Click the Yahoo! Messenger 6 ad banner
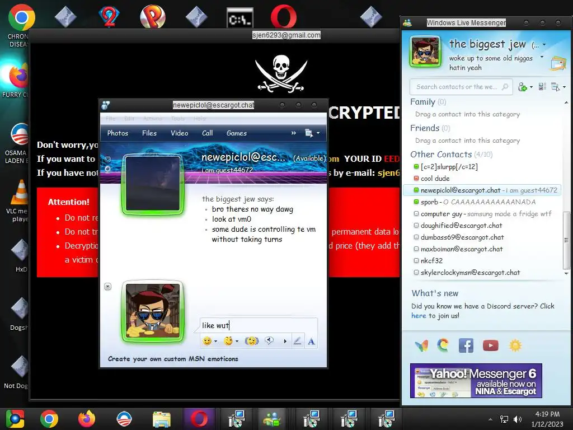Screen dimensions: 573x430 (x=476, y=381)
